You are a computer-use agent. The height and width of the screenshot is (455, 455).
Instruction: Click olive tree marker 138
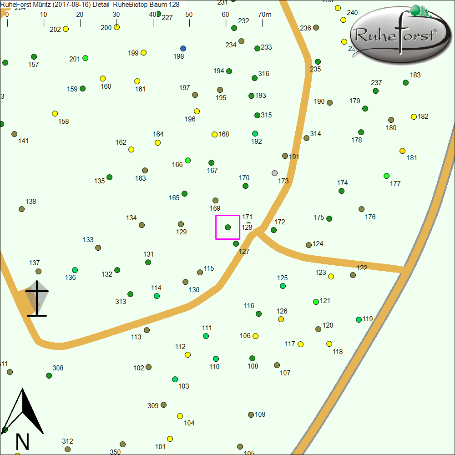pos(22,209)
